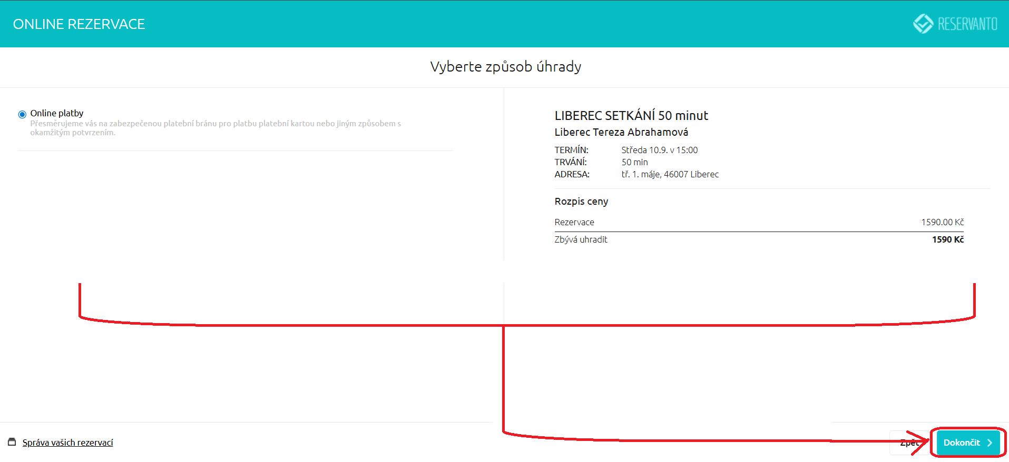
Task: Click the Rozpis ceny section heading
Action: pos(581,202)
